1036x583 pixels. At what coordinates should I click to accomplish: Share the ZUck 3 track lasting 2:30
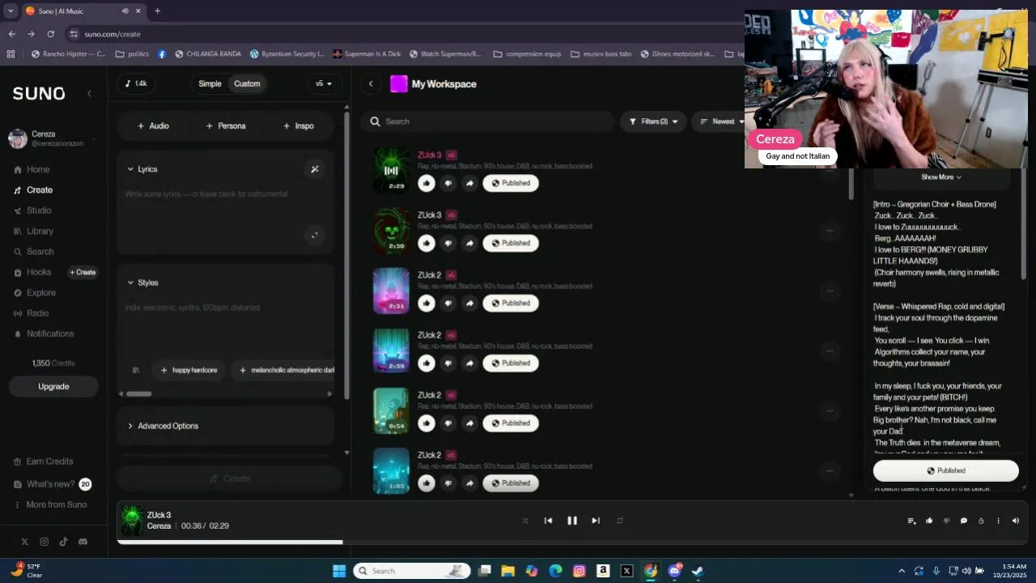(469, 243)
